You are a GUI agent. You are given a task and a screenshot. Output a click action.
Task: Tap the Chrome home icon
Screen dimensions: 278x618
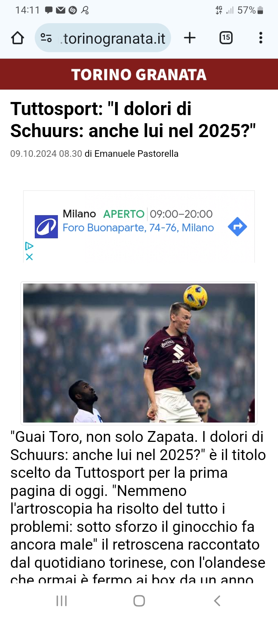(x=18, y=38)
